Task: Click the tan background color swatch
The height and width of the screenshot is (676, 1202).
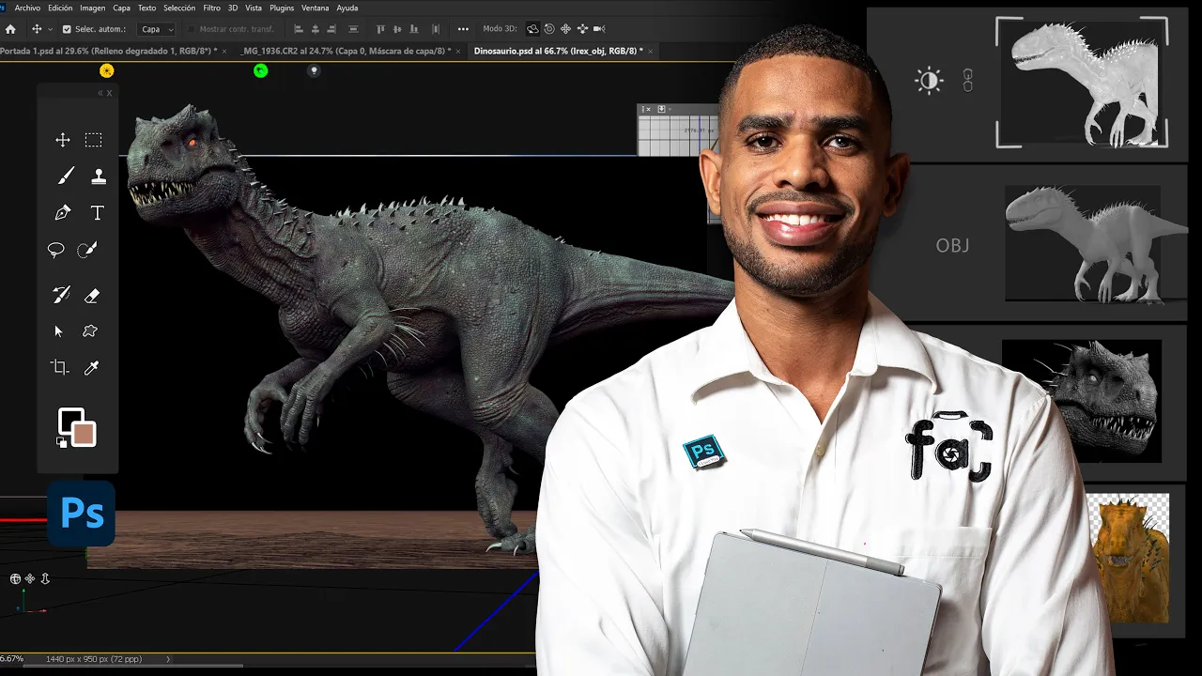Action: 85,434
